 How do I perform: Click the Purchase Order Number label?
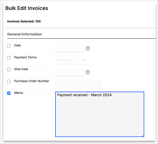point(31,81)
